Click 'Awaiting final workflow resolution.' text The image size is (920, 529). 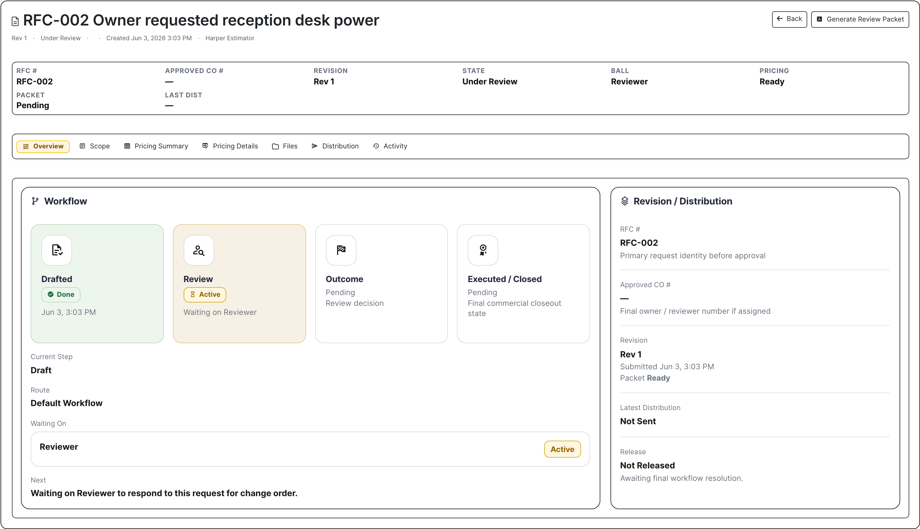[x=681, y=479]
